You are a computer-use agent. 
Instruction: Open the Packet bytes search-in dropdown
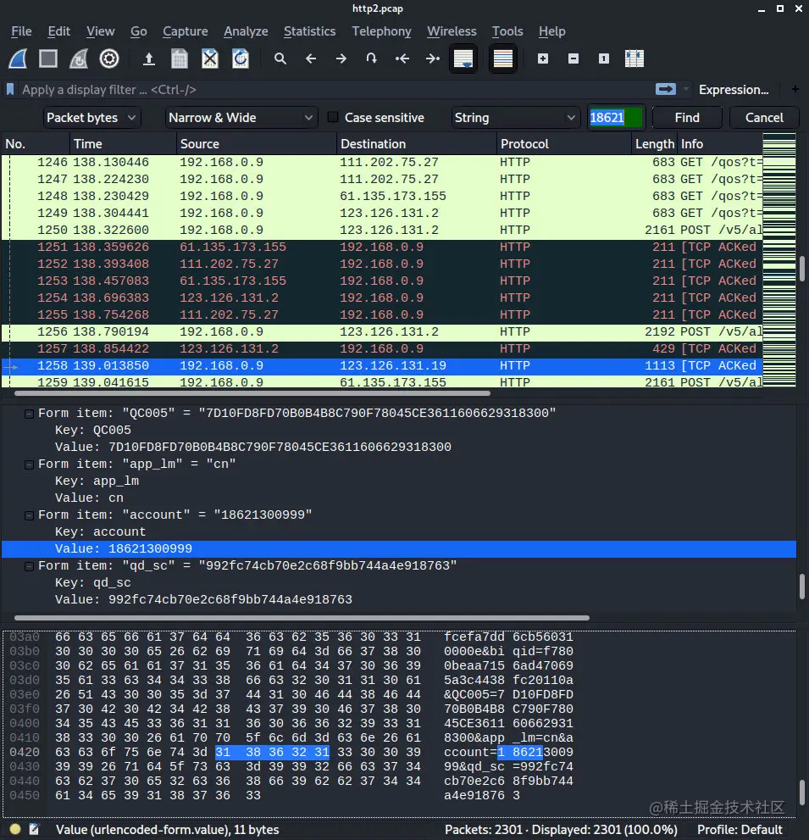click(x=92, y=117)
